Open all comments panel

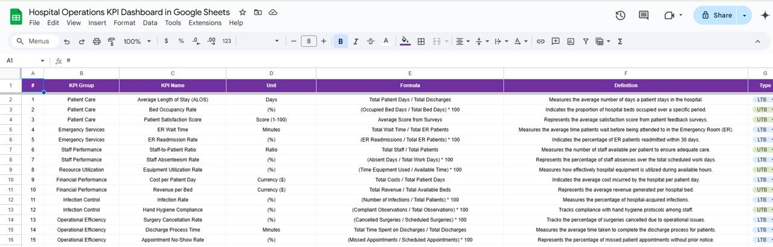click(644, 15)
